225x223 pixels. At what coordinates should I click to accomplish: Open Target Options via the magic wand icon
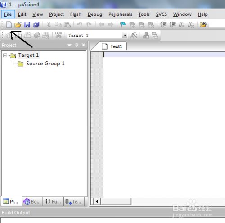(134, 36)
